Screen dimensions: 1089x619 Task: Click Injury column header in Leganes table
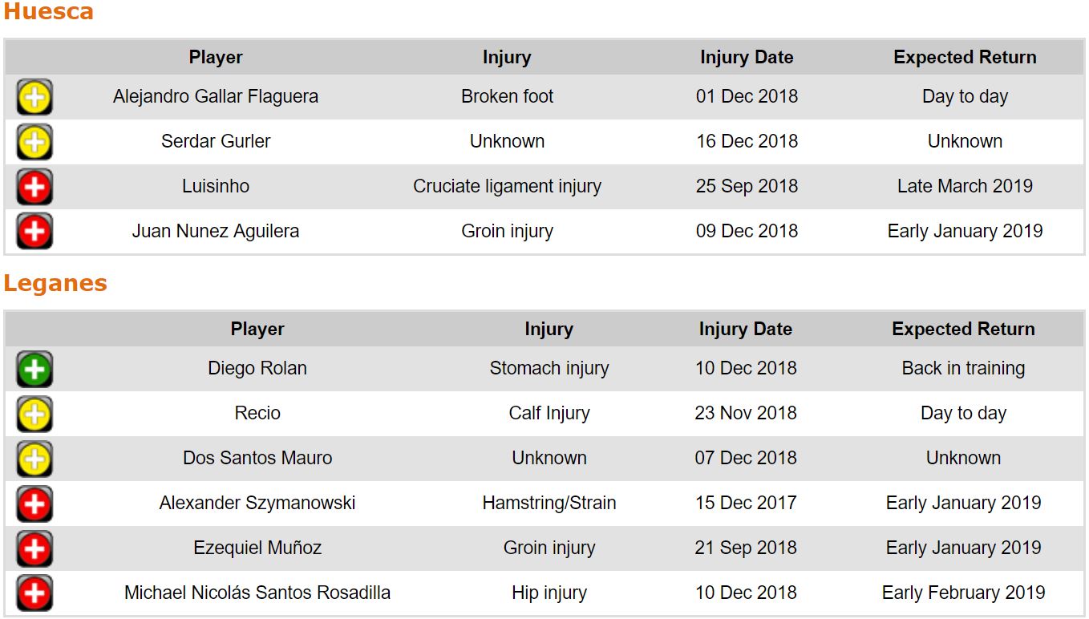point(549,330)
